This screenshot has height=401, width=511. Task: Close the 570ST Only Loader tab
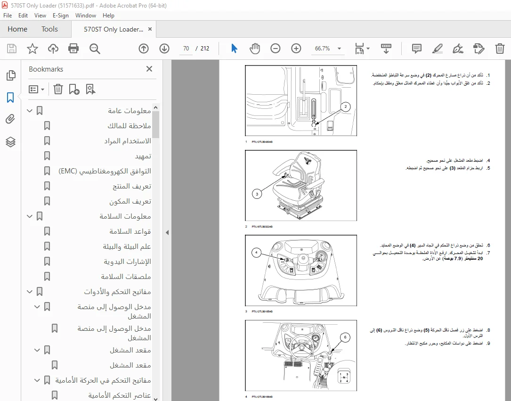[x=150, y=29]
